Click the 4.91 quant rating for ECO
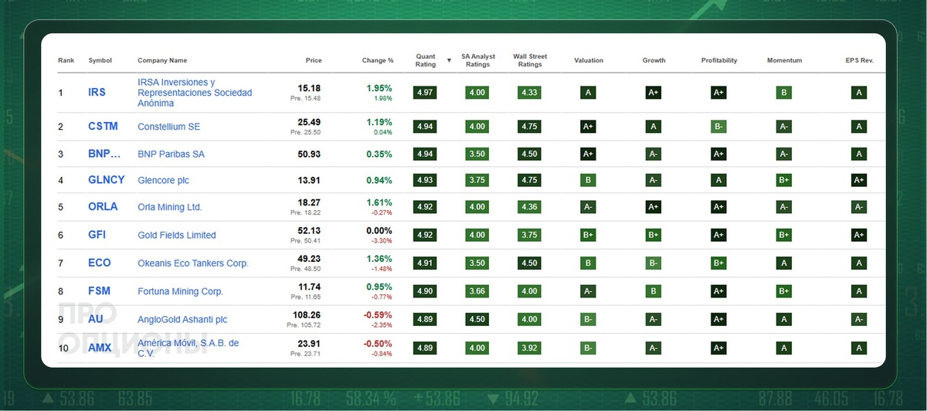927x411 pixels. 425,263
